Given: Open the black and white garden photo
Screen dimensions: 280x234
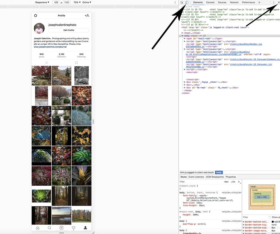Looking at the screenshot, I should (x=81, y=76).
